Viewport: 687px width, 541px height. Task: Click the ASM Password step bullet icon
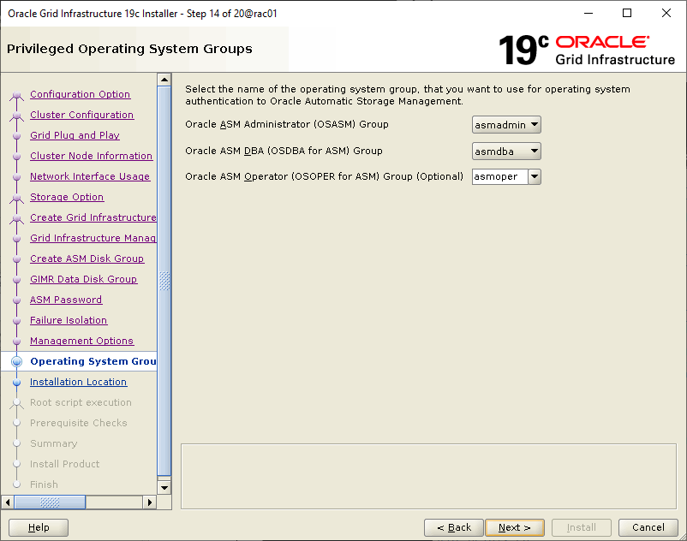pyautogui.click(x=16, y=300)
